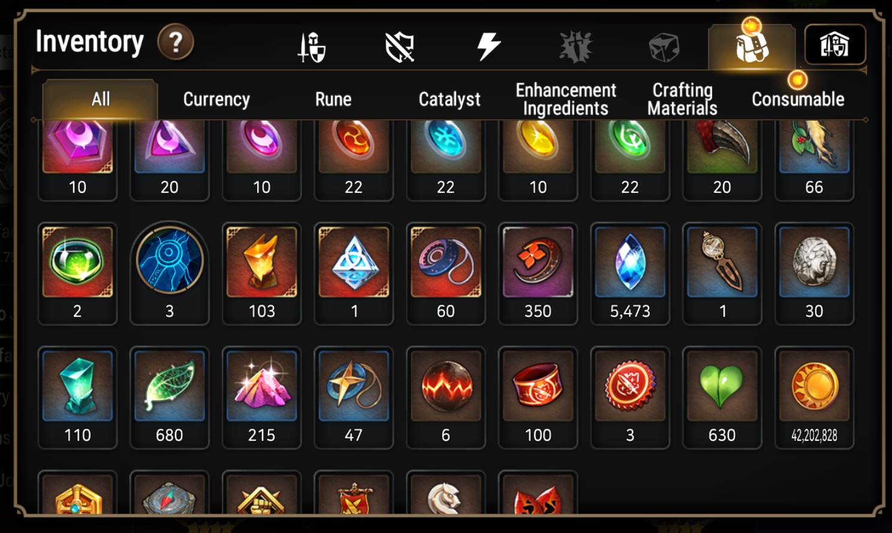
Task: Switch to the Consumable tab
Action: tap(798, 99)
